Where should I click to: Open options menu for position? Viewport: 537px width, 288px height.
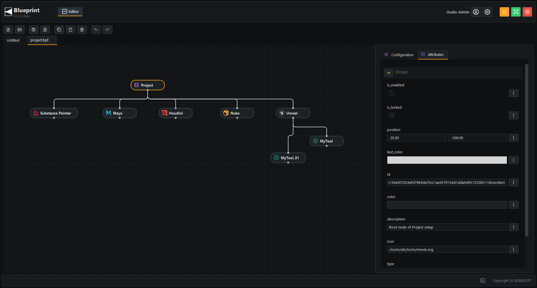coord(514,138)
